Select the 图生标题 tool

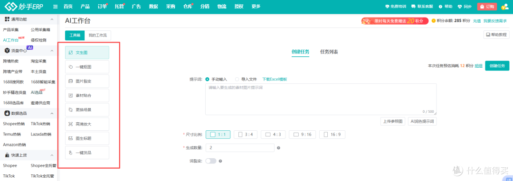(x=87, y=139)
